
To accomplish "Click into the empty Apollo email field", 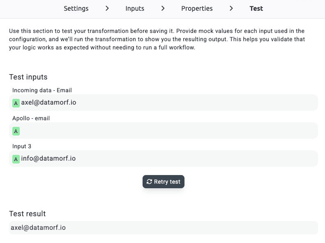I will click(164, 131).
